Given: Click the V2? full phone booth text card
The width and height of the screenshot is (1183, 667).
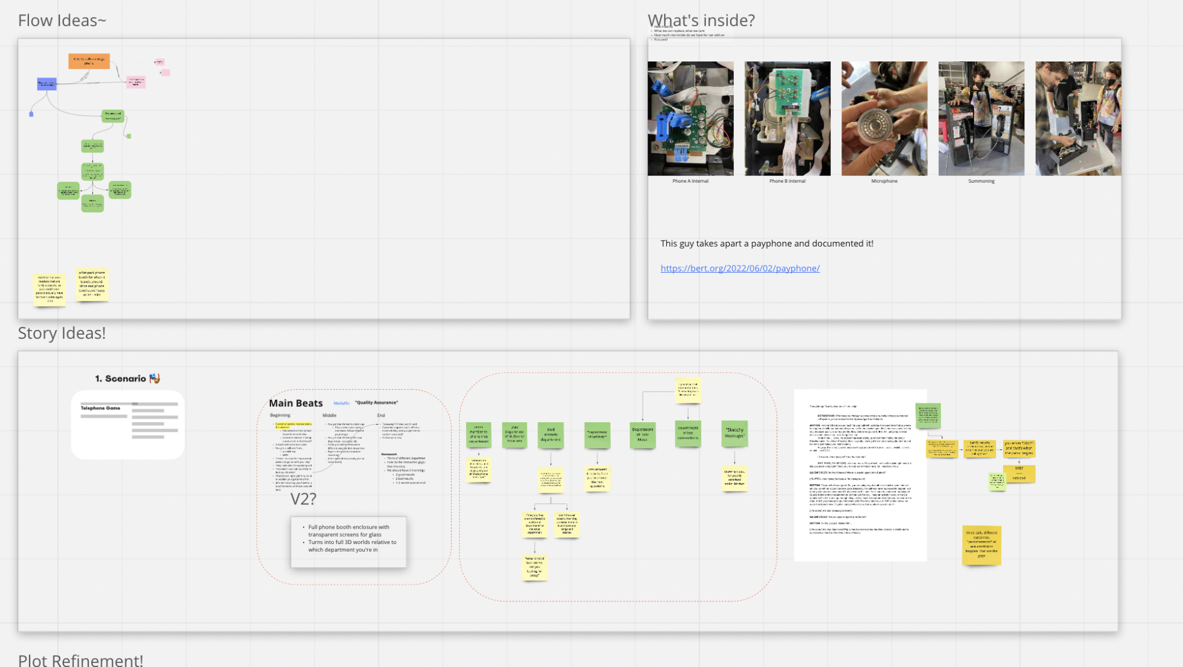Looking at the screenshot, I should 348,542.
